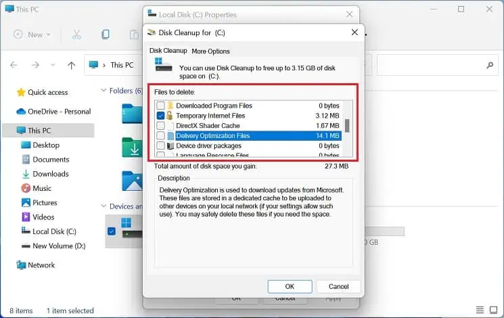Open Pictures in the sidebar
The width and height of the screenshot is (504, 318).
point(45,202)
